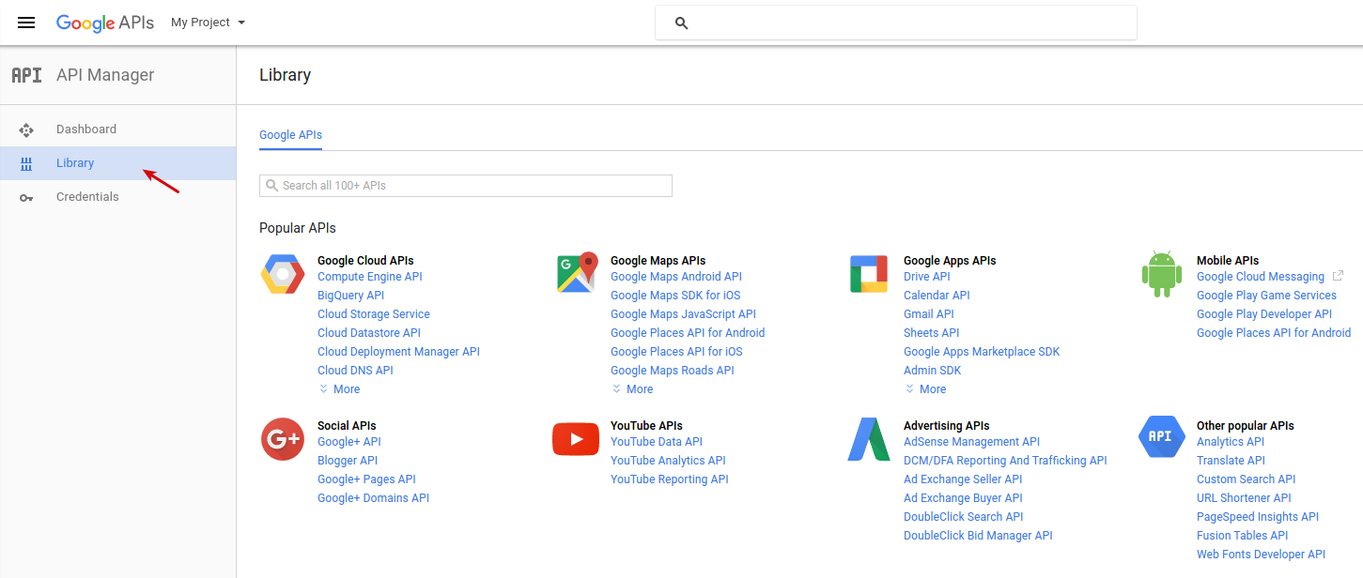Screen dimensions: 1363x578
Task: Open Google Maps SDK for iOS link
Action: click(675, 296)
